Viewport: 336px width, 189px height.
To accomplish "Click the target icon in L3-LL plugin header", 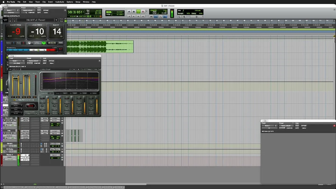I will click(99, 61).
